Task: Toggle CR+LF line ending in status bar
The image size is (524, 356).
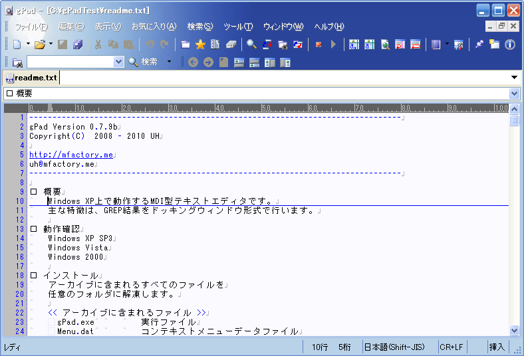Action: click(x=451, y=347)
